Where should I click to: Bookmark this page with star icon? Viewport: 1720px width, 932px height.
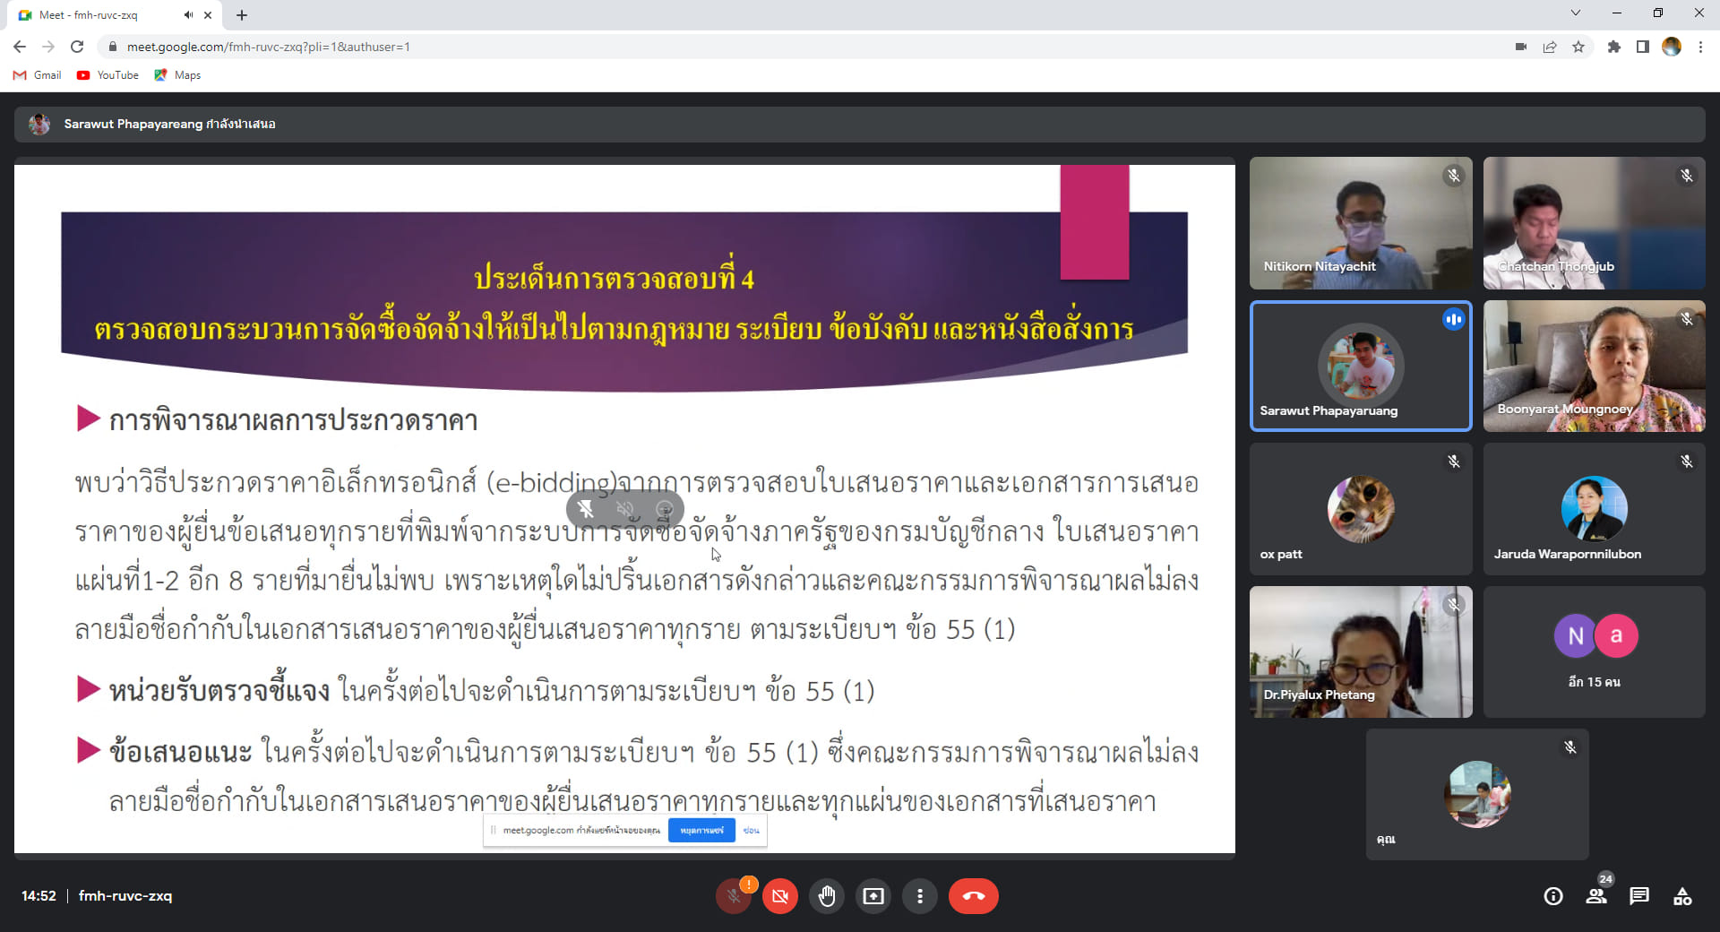[x=1578, y=47]
